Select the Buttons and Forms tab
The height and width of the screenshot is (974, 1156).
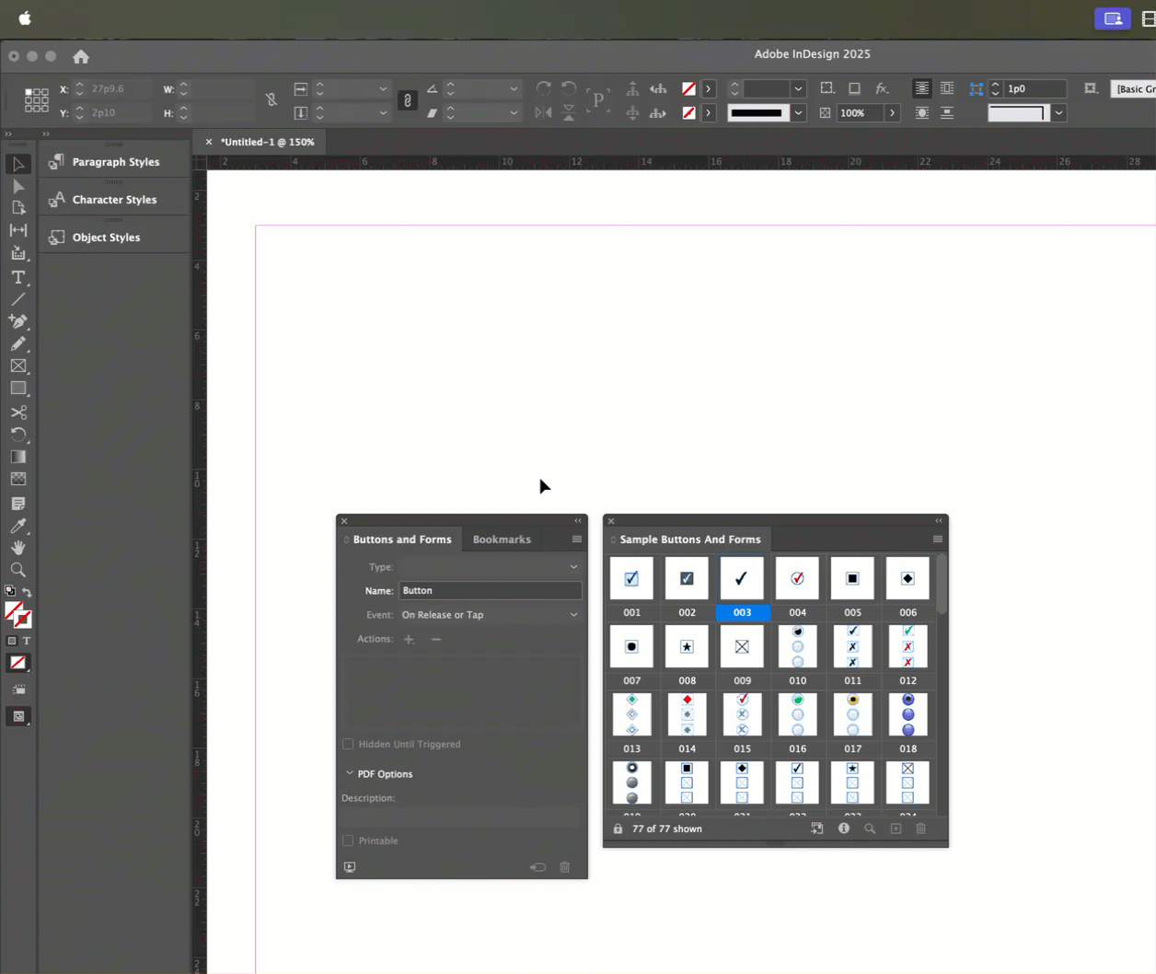[402, 539]
